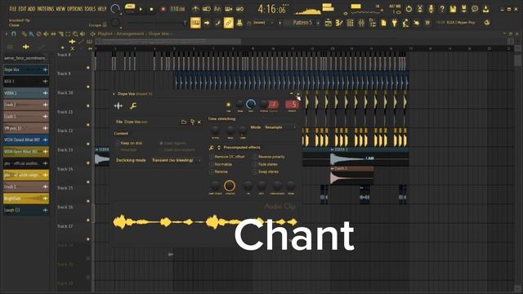Open the OPTIONS menu
Screen dimensions: 523x294
click(75, 9)
